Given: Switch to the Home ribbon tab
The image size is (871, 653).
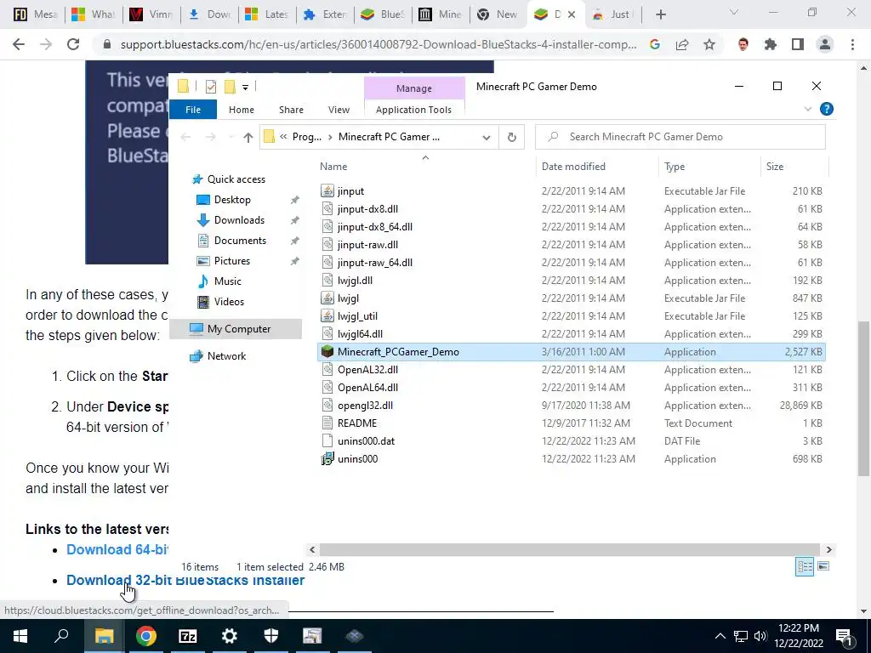Looking at the screenshot, I should (241, 110).
